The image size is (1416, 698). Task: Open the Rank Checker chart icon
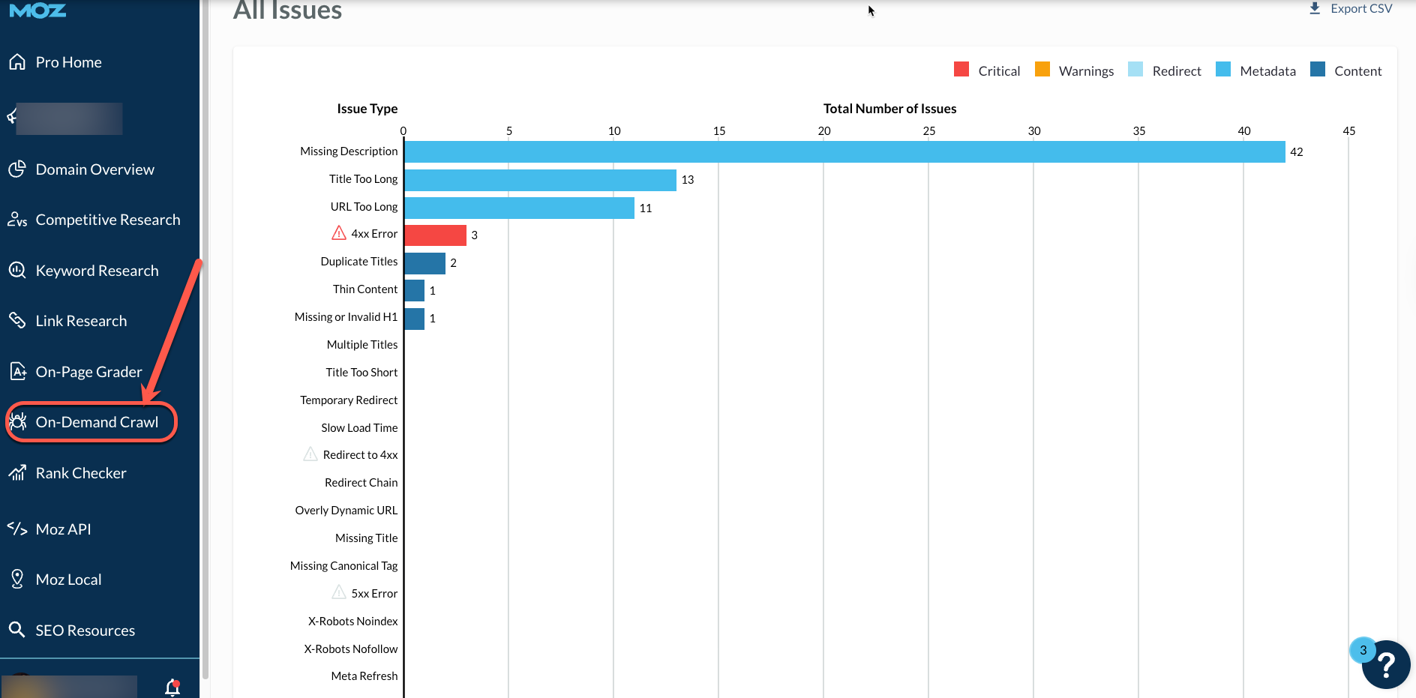17,473
